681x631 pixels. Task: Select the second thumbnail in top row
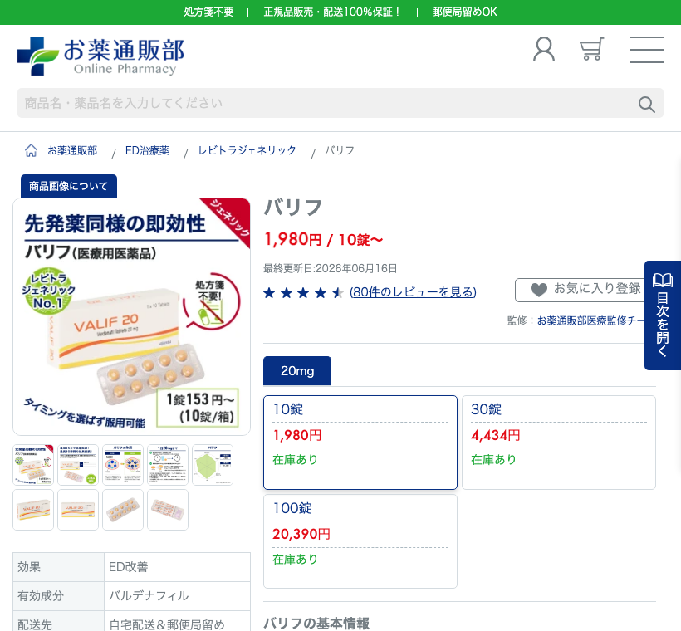(x=78, y=465)
